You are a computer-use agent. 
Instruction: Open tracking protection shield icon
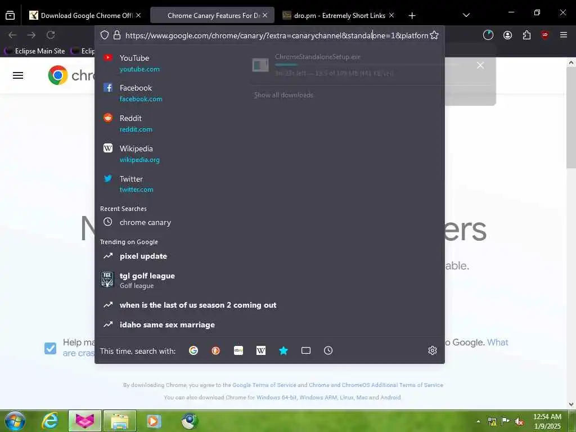[105, 35]
